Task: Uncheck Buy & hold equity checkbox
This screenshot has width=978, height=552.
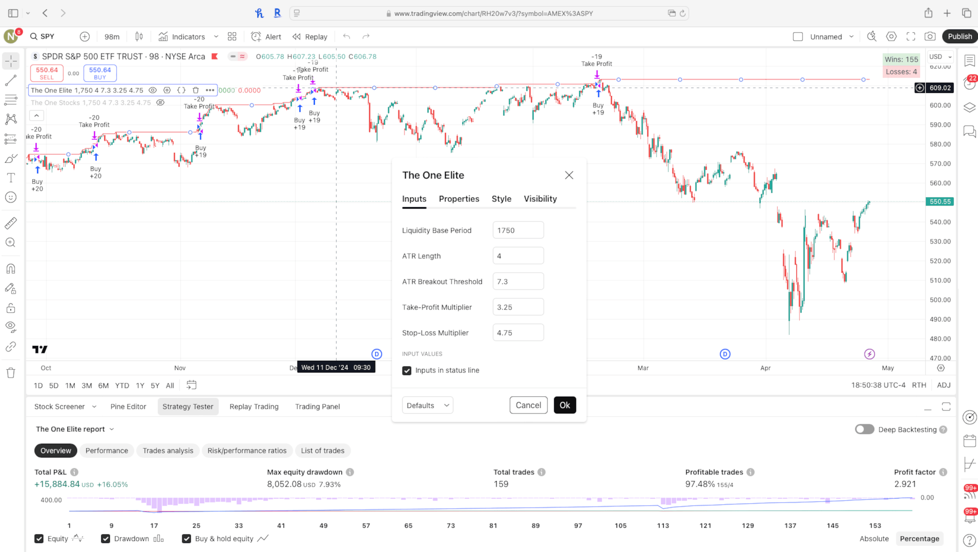Action: [186, 539]
